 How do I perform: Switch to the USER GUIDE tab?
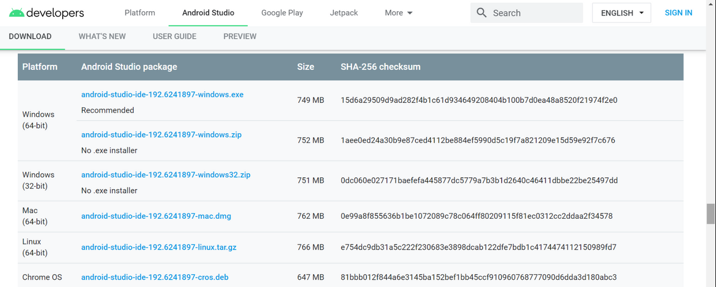pyautogui.click(x=175, y=36)
